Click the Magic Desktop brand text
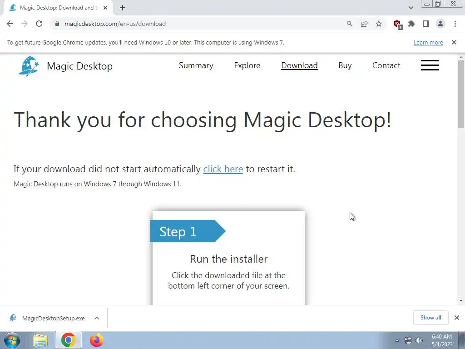This screenshot has height=349, width=465. [x=80, y=66]
